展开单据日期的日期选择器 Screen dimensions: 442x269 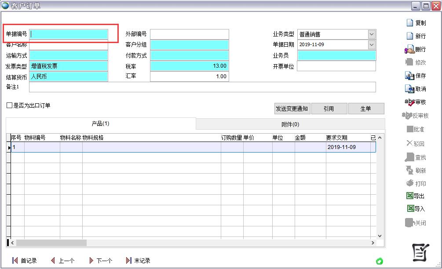[372, 44]
